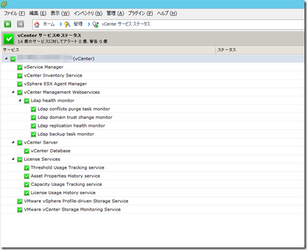Sort by the ステータス column header
The height and width of the screenshot is (250, 307).
coord(260,50)
